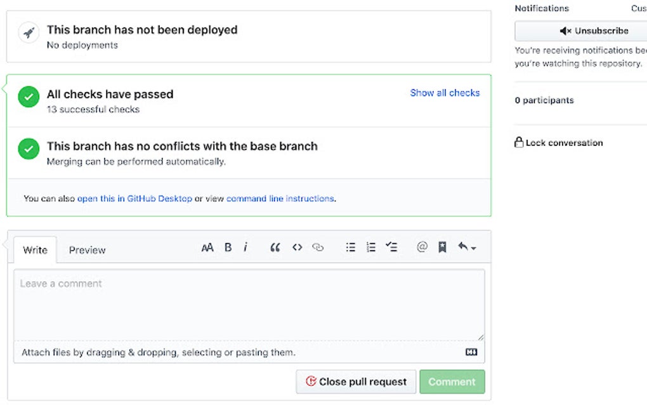Apply italic formatting to comment text
The width and height of the screenshot is (647, 405).
[246, 248]
